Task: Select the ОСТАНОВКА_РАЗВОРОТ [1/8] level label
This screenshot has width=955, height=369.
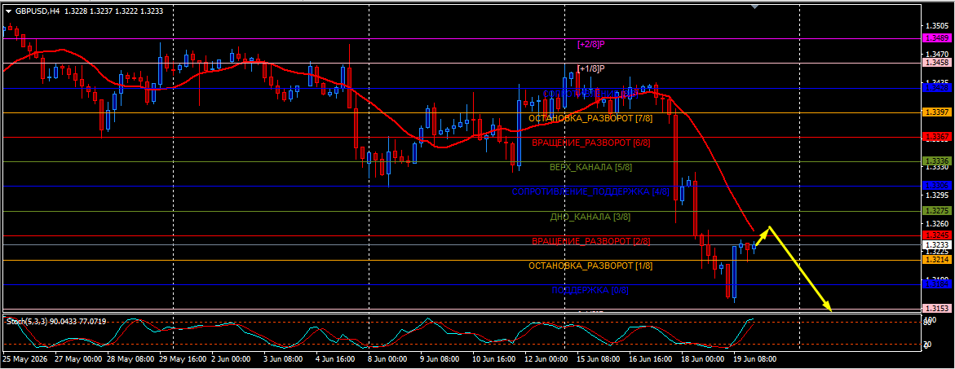Action: click(x=590, y=266)
